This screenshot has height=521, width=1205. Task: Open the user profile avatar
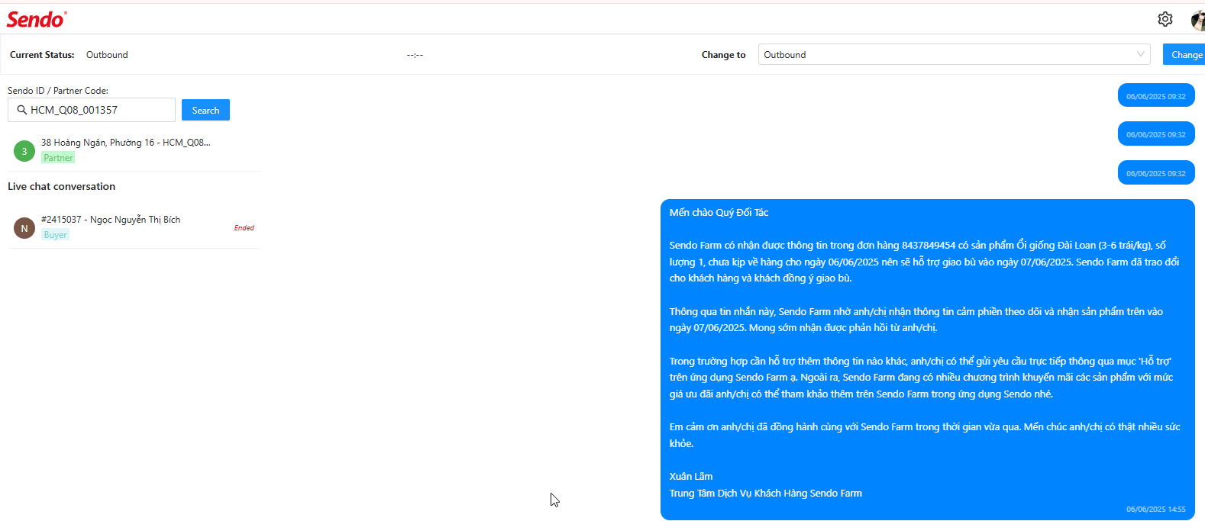[x=1198, y=21]
